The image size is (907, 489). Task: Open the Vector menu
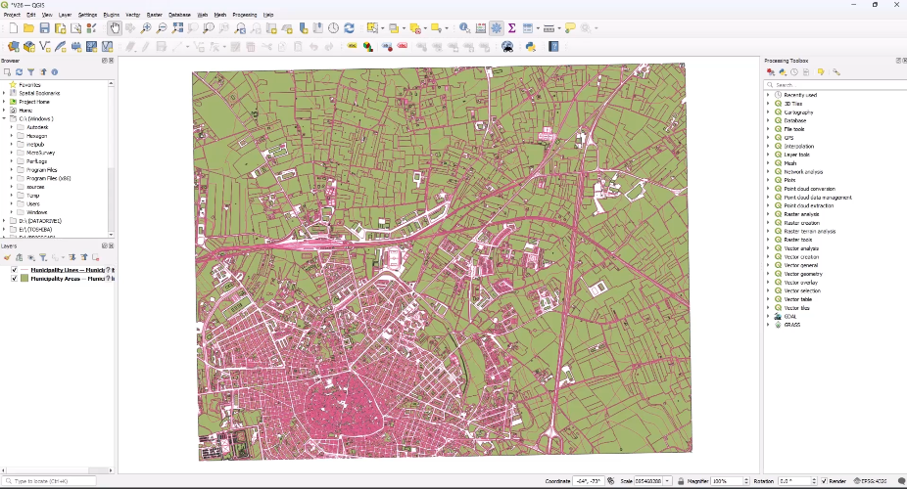coord(132,16)
